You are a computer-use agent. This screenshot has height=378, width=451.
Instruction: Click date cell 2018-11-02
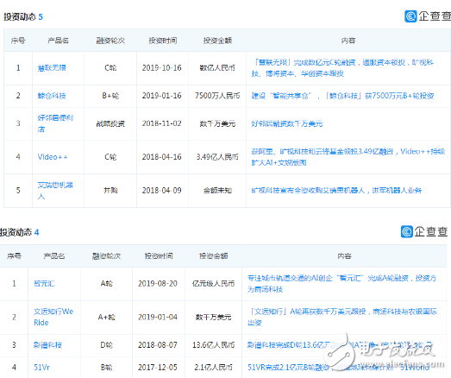[x=162, y=123]
